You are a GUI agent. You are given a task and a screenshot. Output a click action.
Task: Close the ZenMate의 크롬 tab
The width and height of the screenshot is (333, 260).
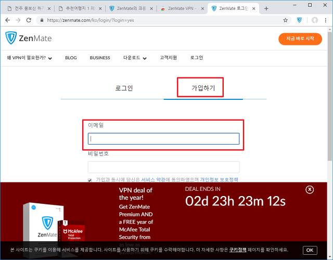151,8
